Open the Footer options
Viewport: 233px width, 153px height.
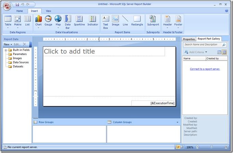(x=178, y=22)
